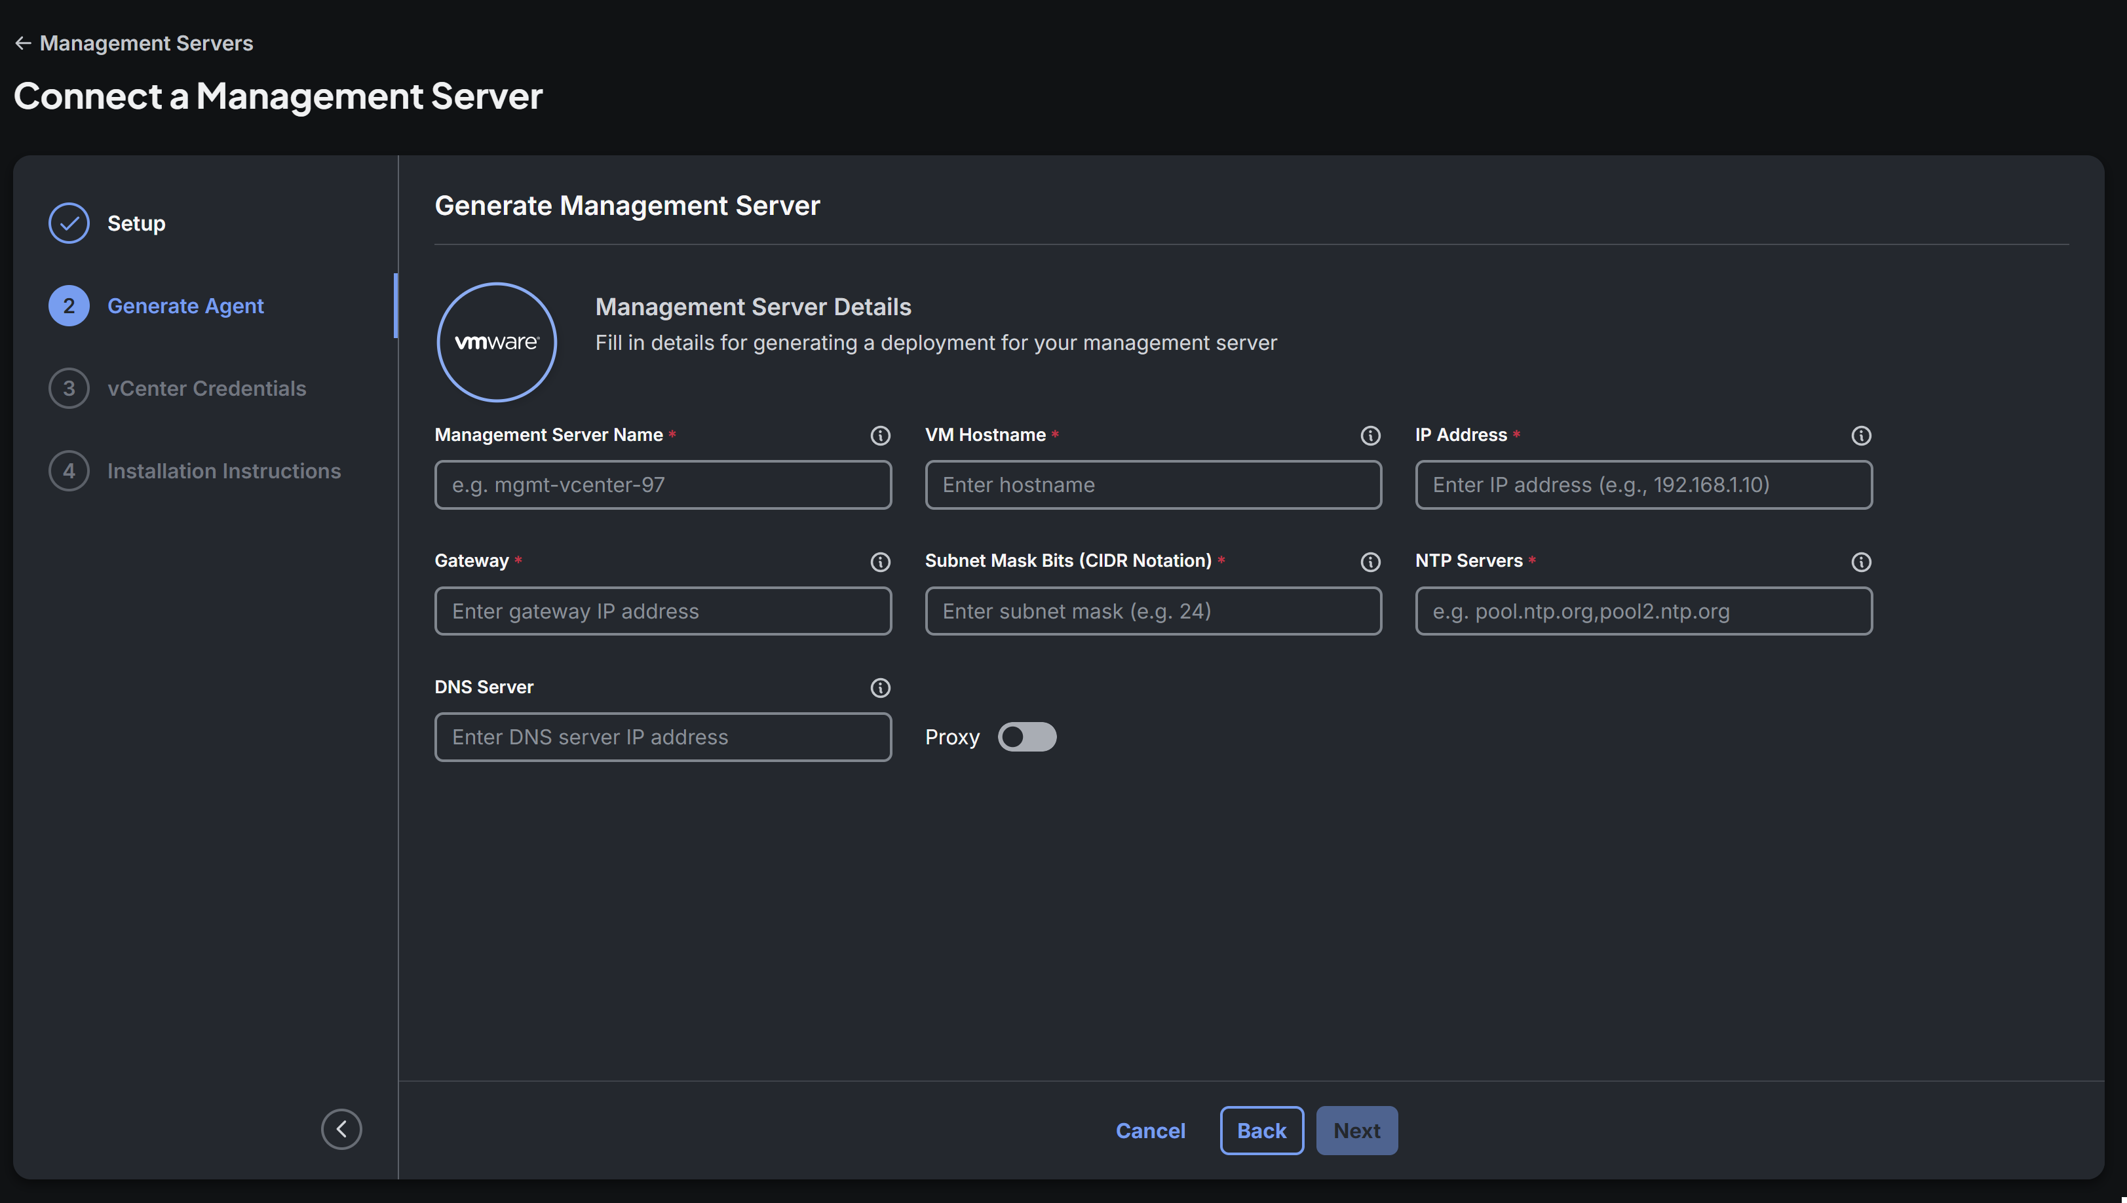This screenshot has height=1203, width=2127.
Task: Click the DNS Server label
Action: [484, 687]
